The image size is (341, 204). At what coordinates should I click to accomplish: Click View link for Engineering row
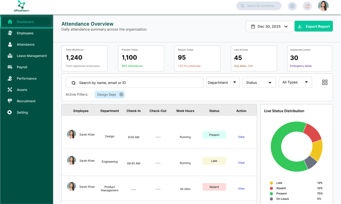click(241, 162)
